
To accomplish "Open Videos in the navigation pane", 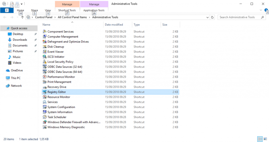I will tap(17, 63).
